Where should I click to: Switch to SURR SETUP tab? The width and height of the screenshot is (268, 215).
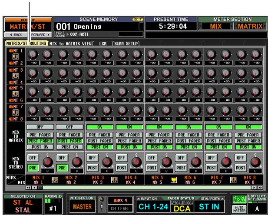pos(126,43)
